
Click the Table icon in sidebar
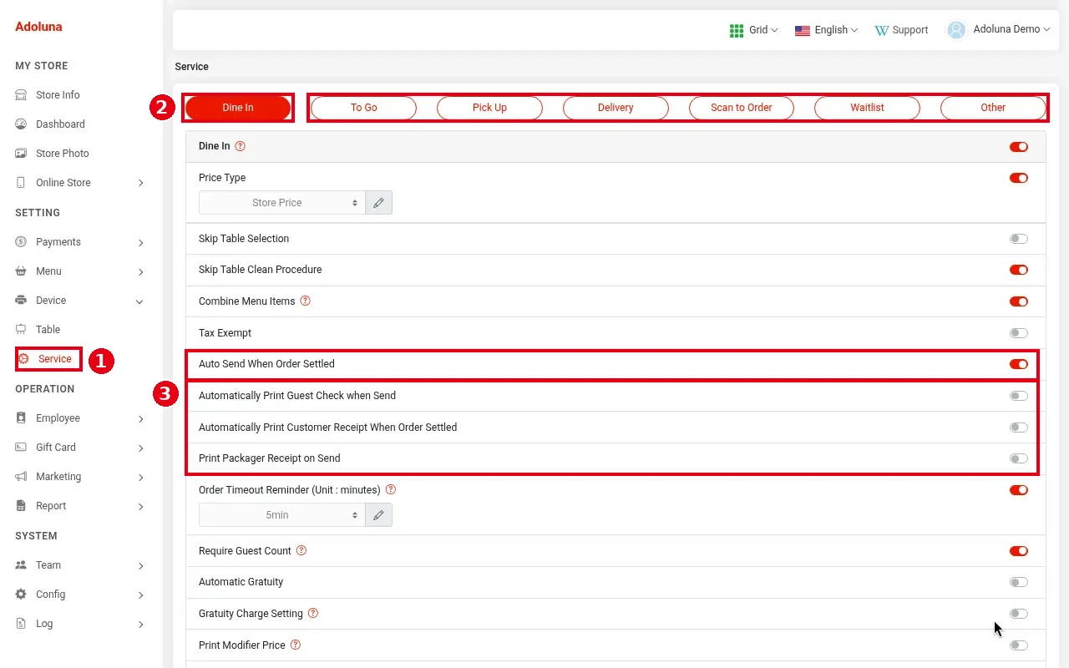pyautogui.click(x=21, y=330)
